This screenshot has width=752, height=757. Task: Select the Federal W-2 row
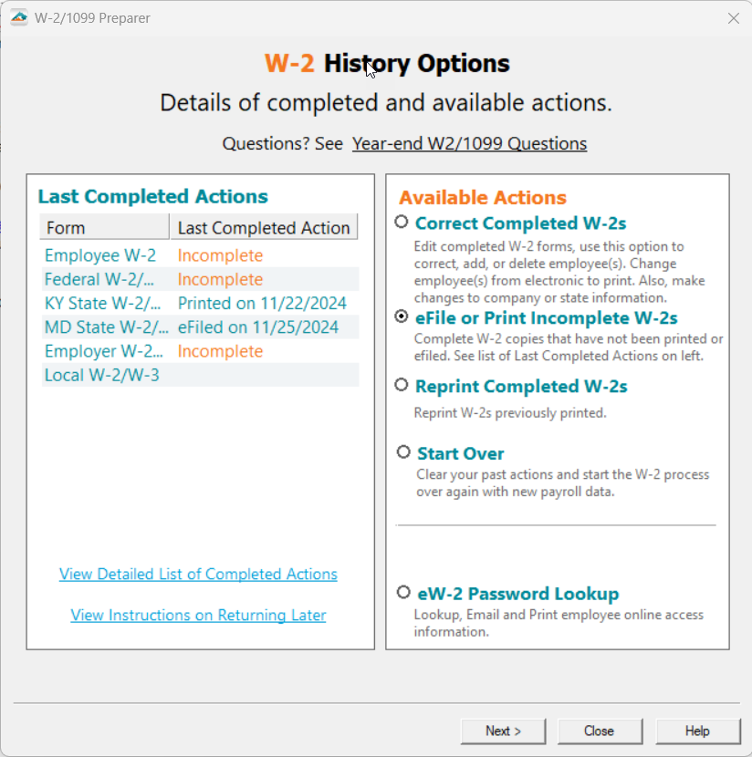(100, 279)
